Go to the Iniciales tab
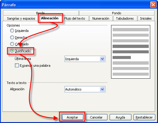 tap(146, 18)
